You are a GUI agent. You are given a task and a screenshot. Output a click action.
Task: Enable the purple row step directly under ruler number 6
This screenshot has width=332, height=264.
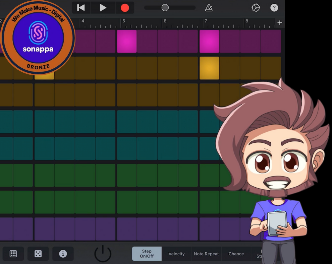(168, 229)
